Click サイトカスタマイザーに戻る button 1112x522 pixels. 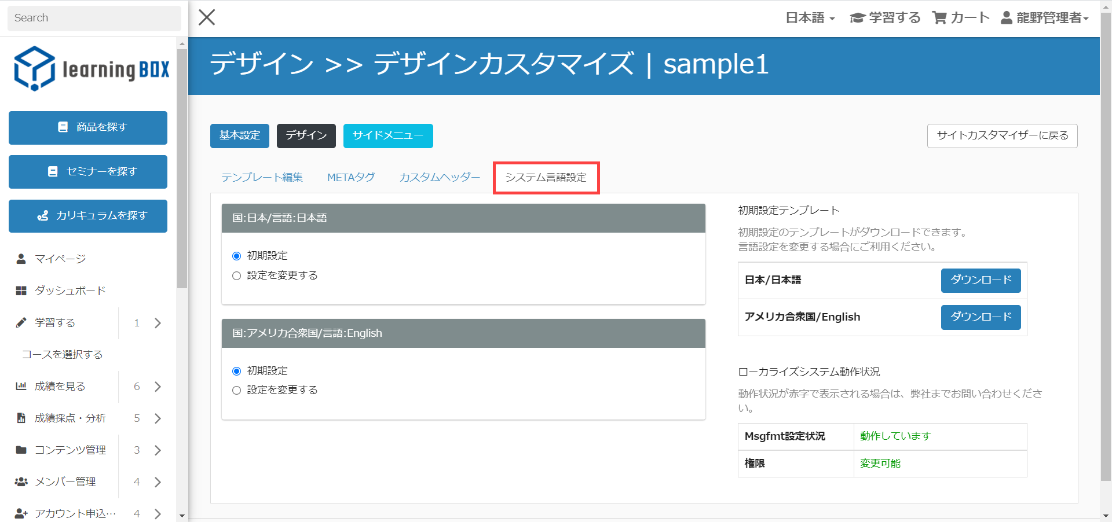pyautogui.click(x=1002, y=135)
